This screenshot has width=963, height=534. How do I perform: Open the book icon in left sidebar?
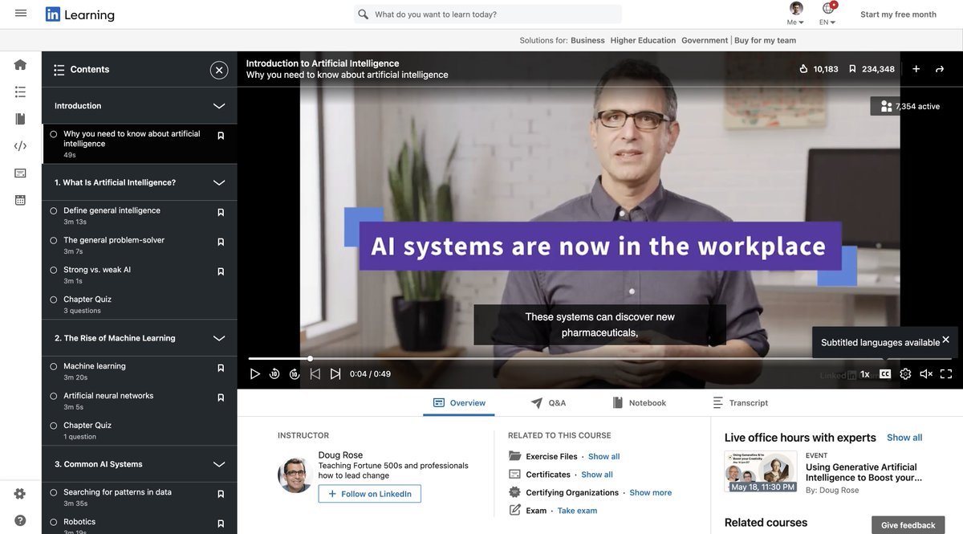point(21,119)
